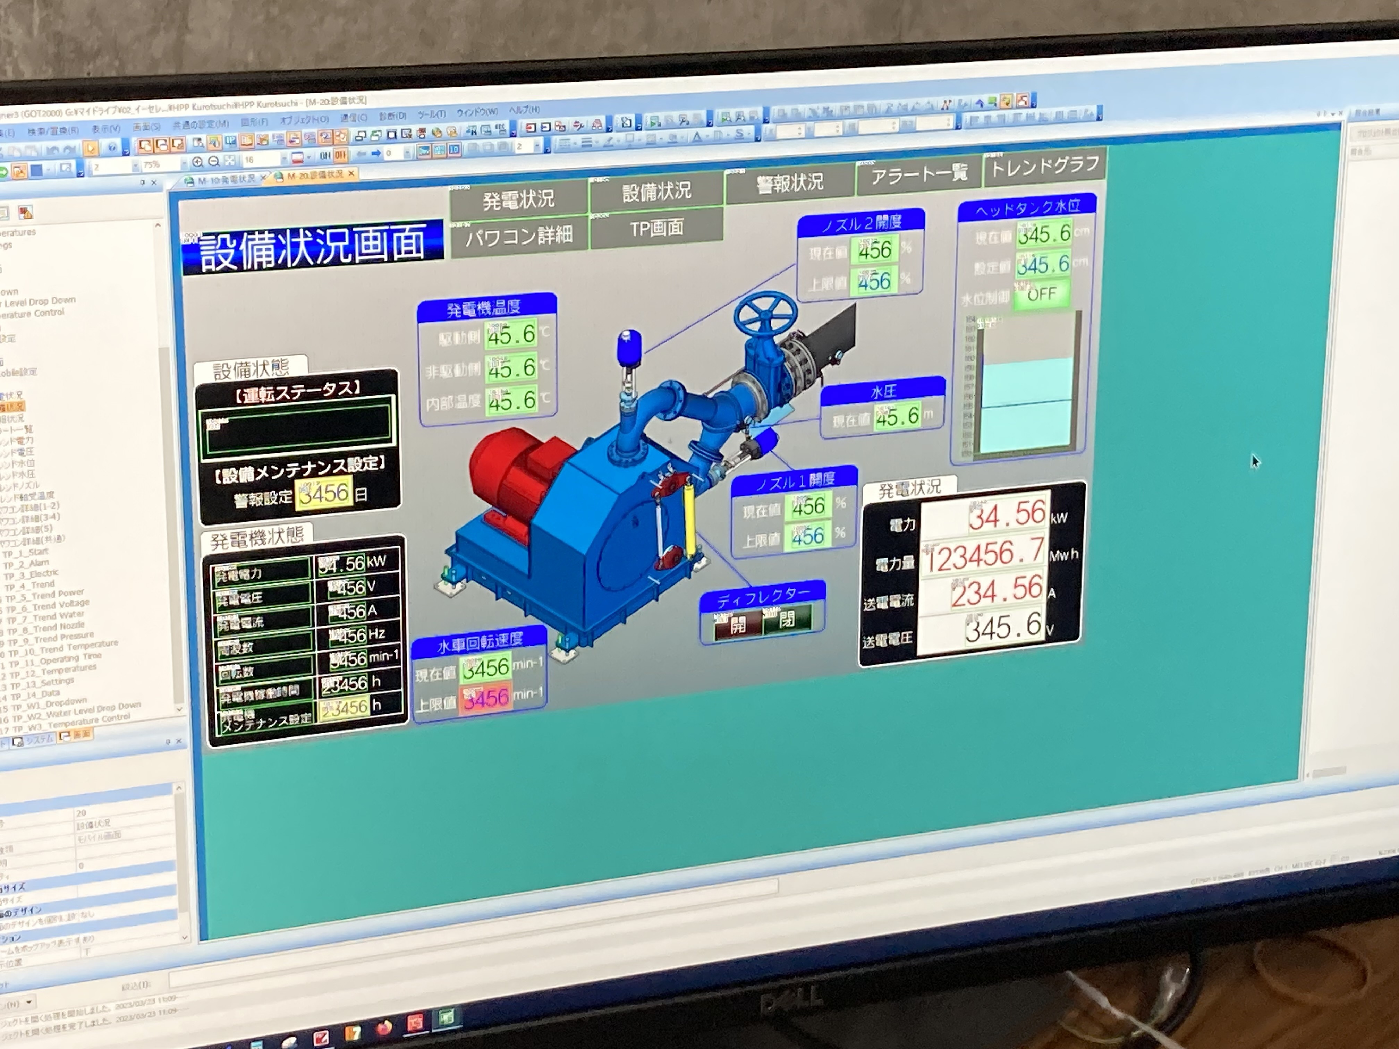Screen dimensions: 1399x1049
Task: Toggle the highlighted orange ON display icon
Action: 341,155
